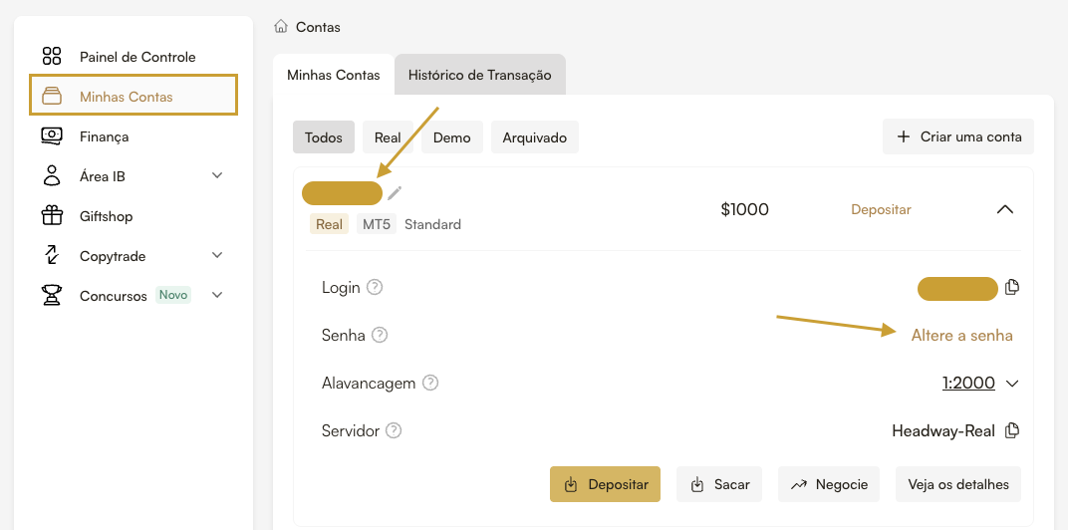The width and height of the screenshot is (1068, 530).
Task: Click the pencil icon to rename account
Action: point(396,193)
